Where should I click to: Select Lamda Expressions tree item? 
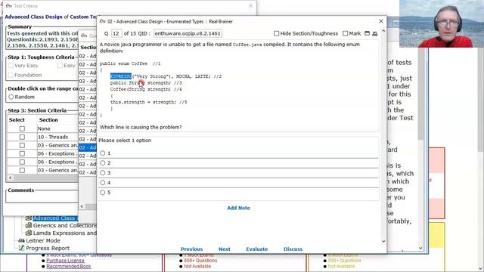pos(64,233)
